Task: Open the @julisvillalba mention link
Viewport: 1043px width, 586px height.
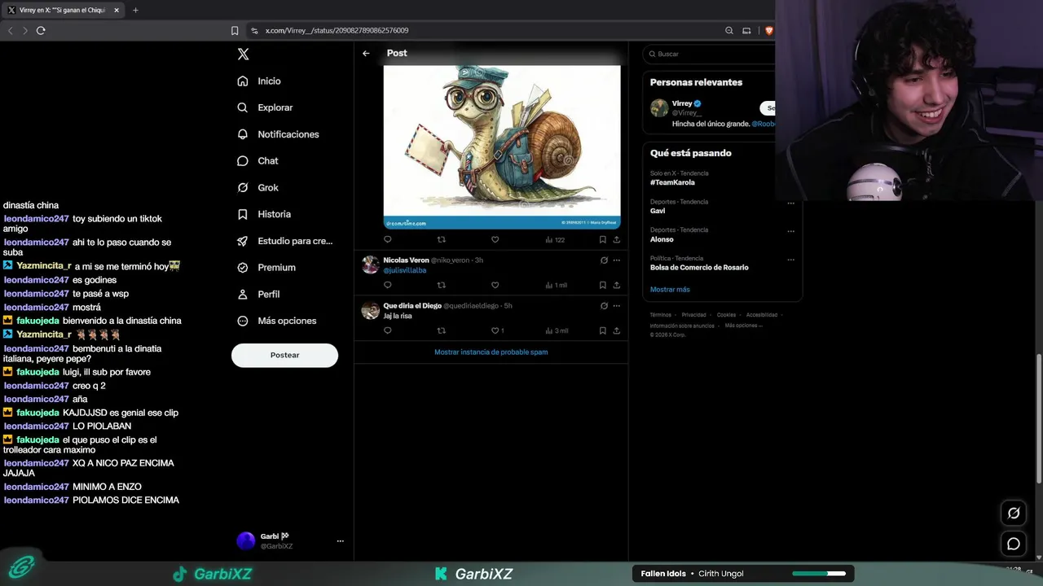Action: tap(405, 270)
